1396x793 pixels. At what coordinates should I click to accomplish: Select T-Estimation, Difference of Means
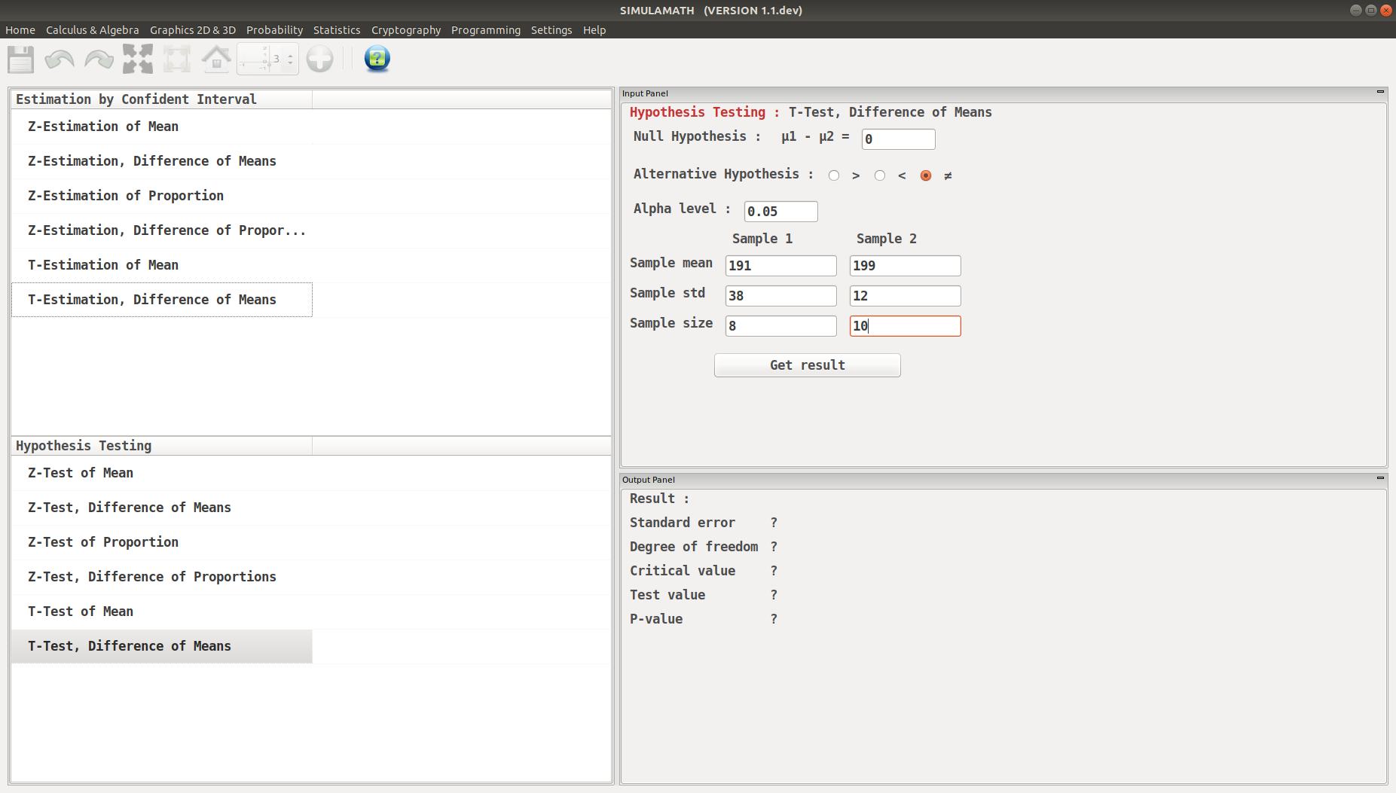coord(162,300)
